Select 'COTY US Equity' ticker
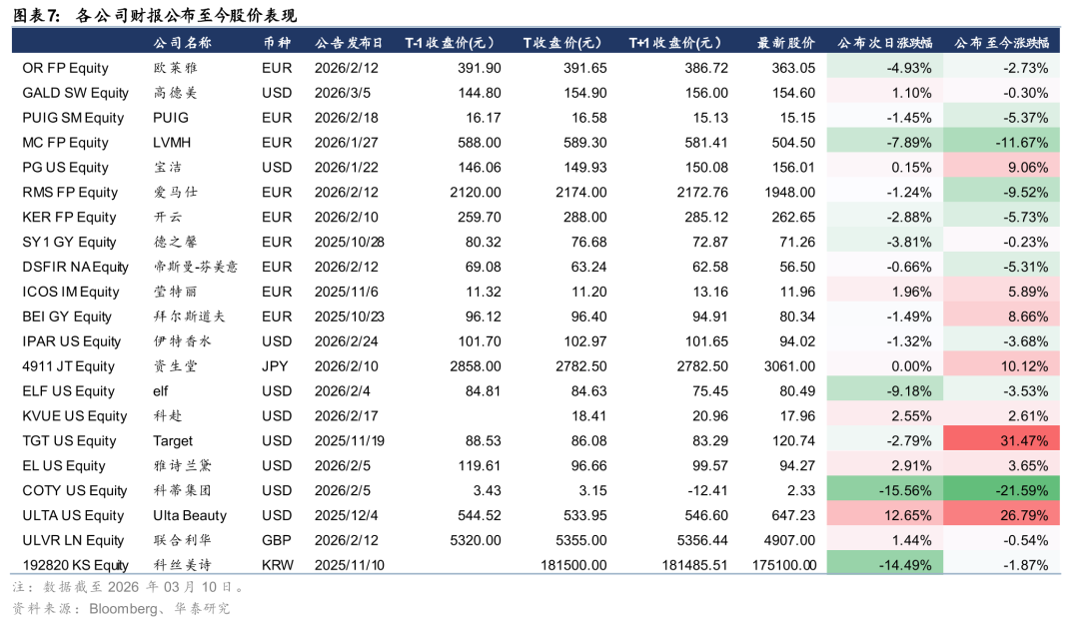1079x621 pixels. (74, 490)
